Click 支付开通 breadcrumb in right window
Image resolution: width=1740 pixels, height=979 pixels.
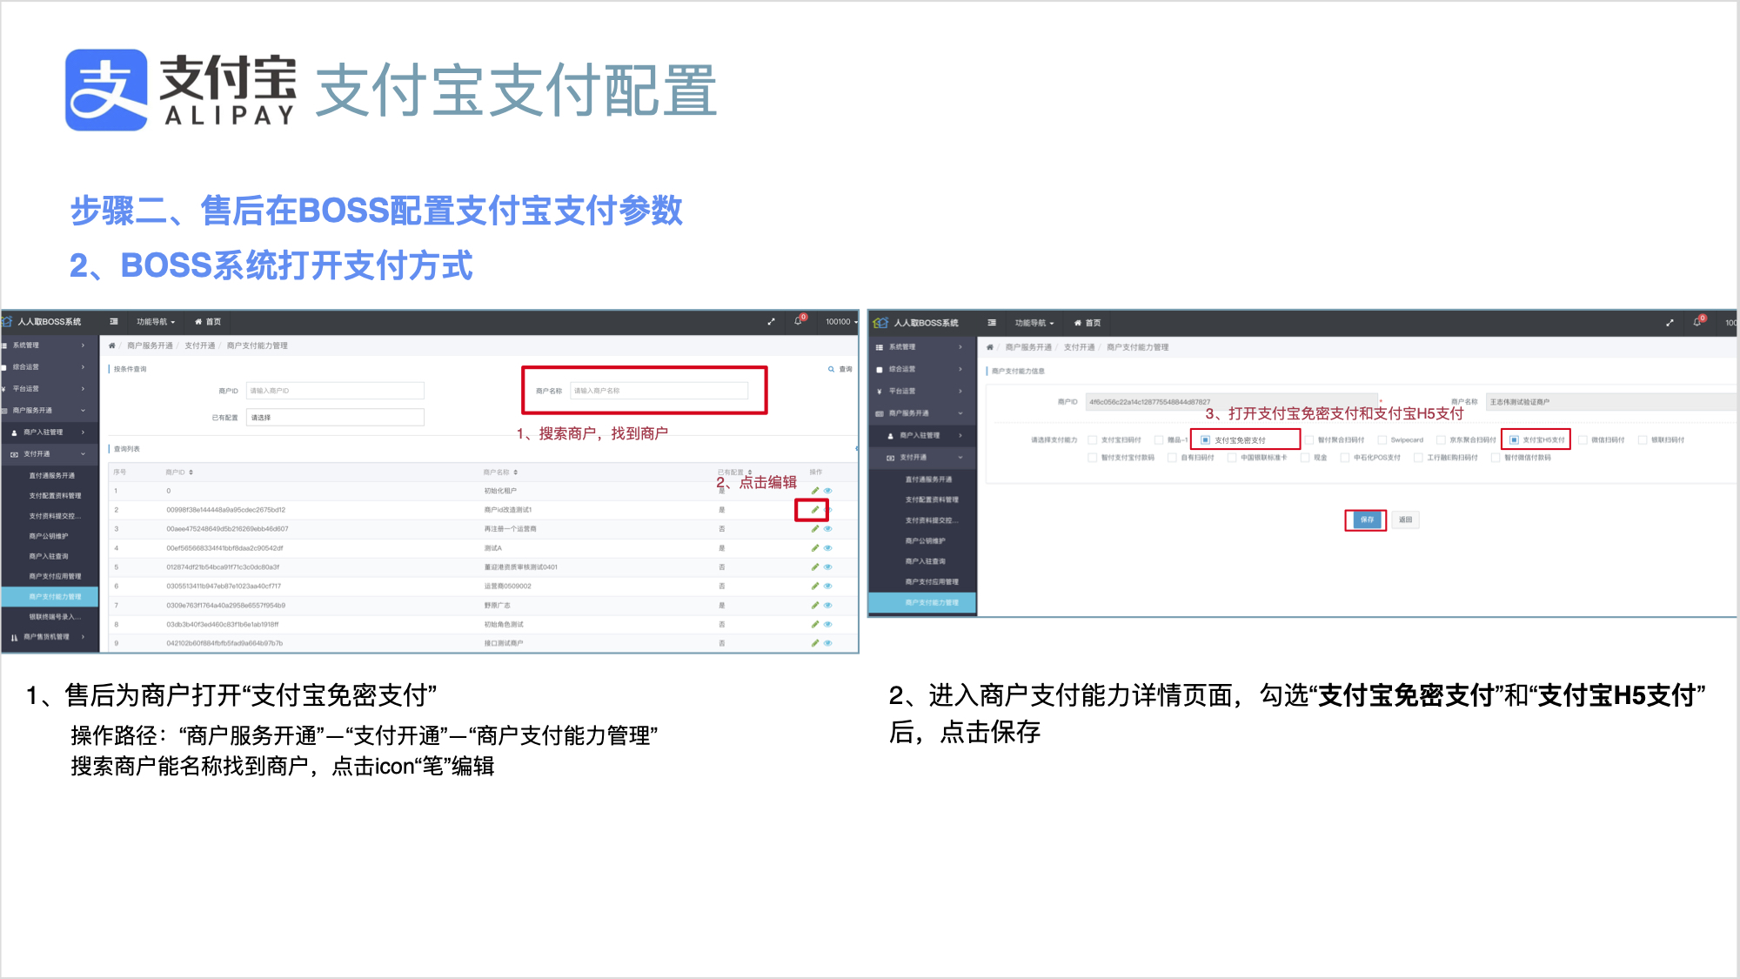(1079, 347)
